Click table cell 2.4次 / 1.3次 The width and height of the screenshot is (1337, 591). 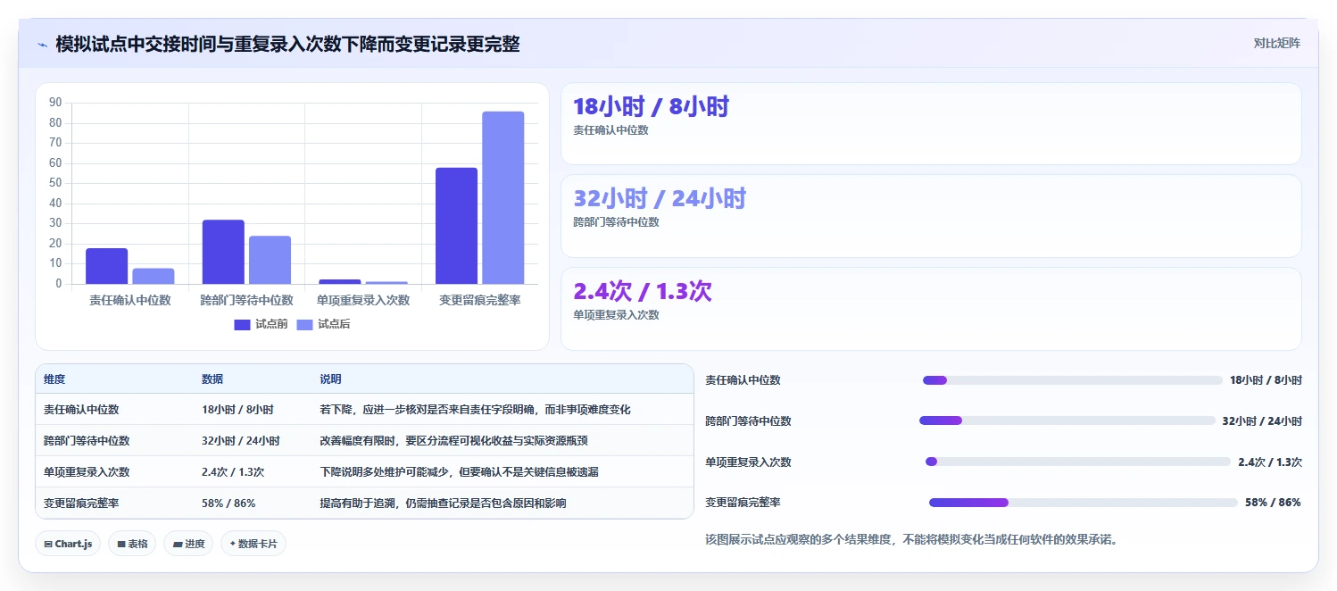(x=233, y=472)
